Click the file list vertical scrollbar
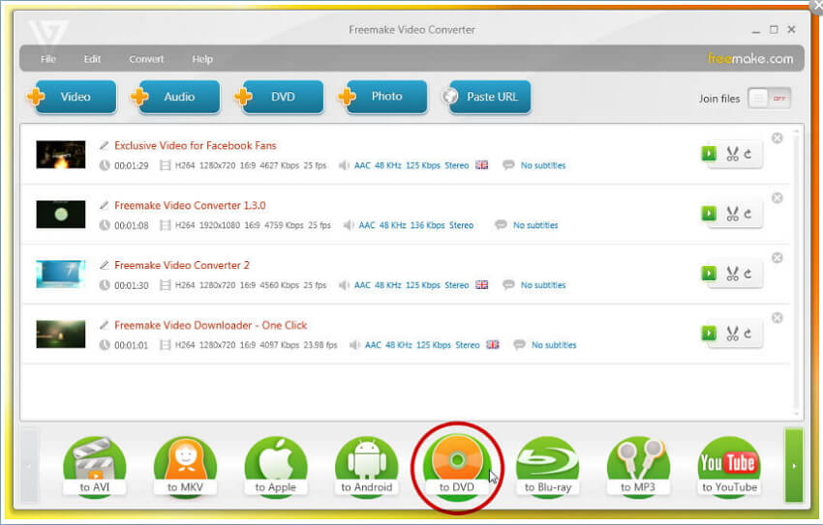Image resolution: width=823 pixels, height=525 pixels. pyautogui.click(x=797, y=272)
